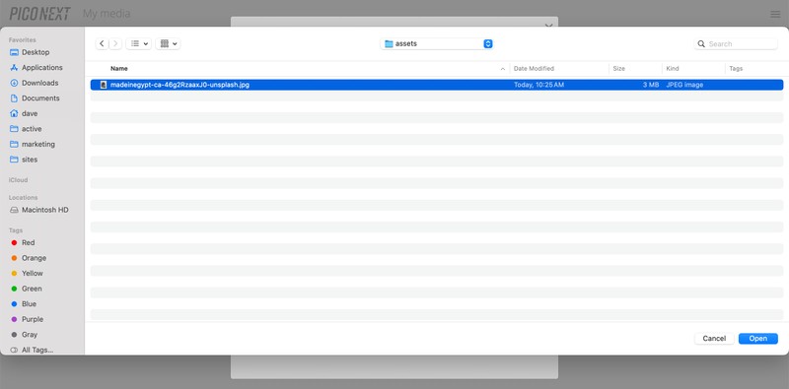
Task: Open the list view options dropdown
Action: (138, 43)
